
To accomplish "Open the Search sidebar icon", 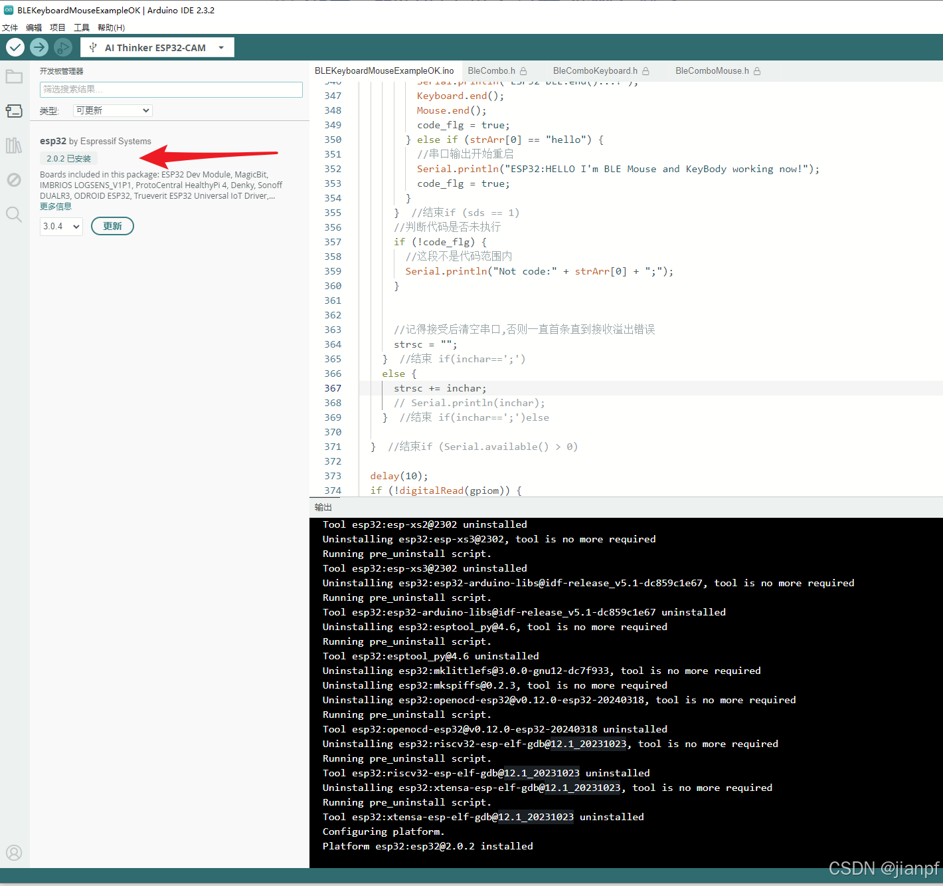I will pyautogui.click(x=14, y=214).
